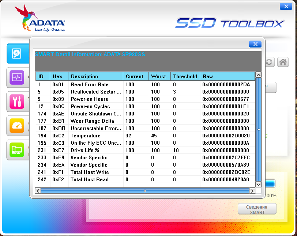Image resolution: width=297 pixels, height=236 pixels.
Task: Sort by the Current column header
Action: pos(136,76)
